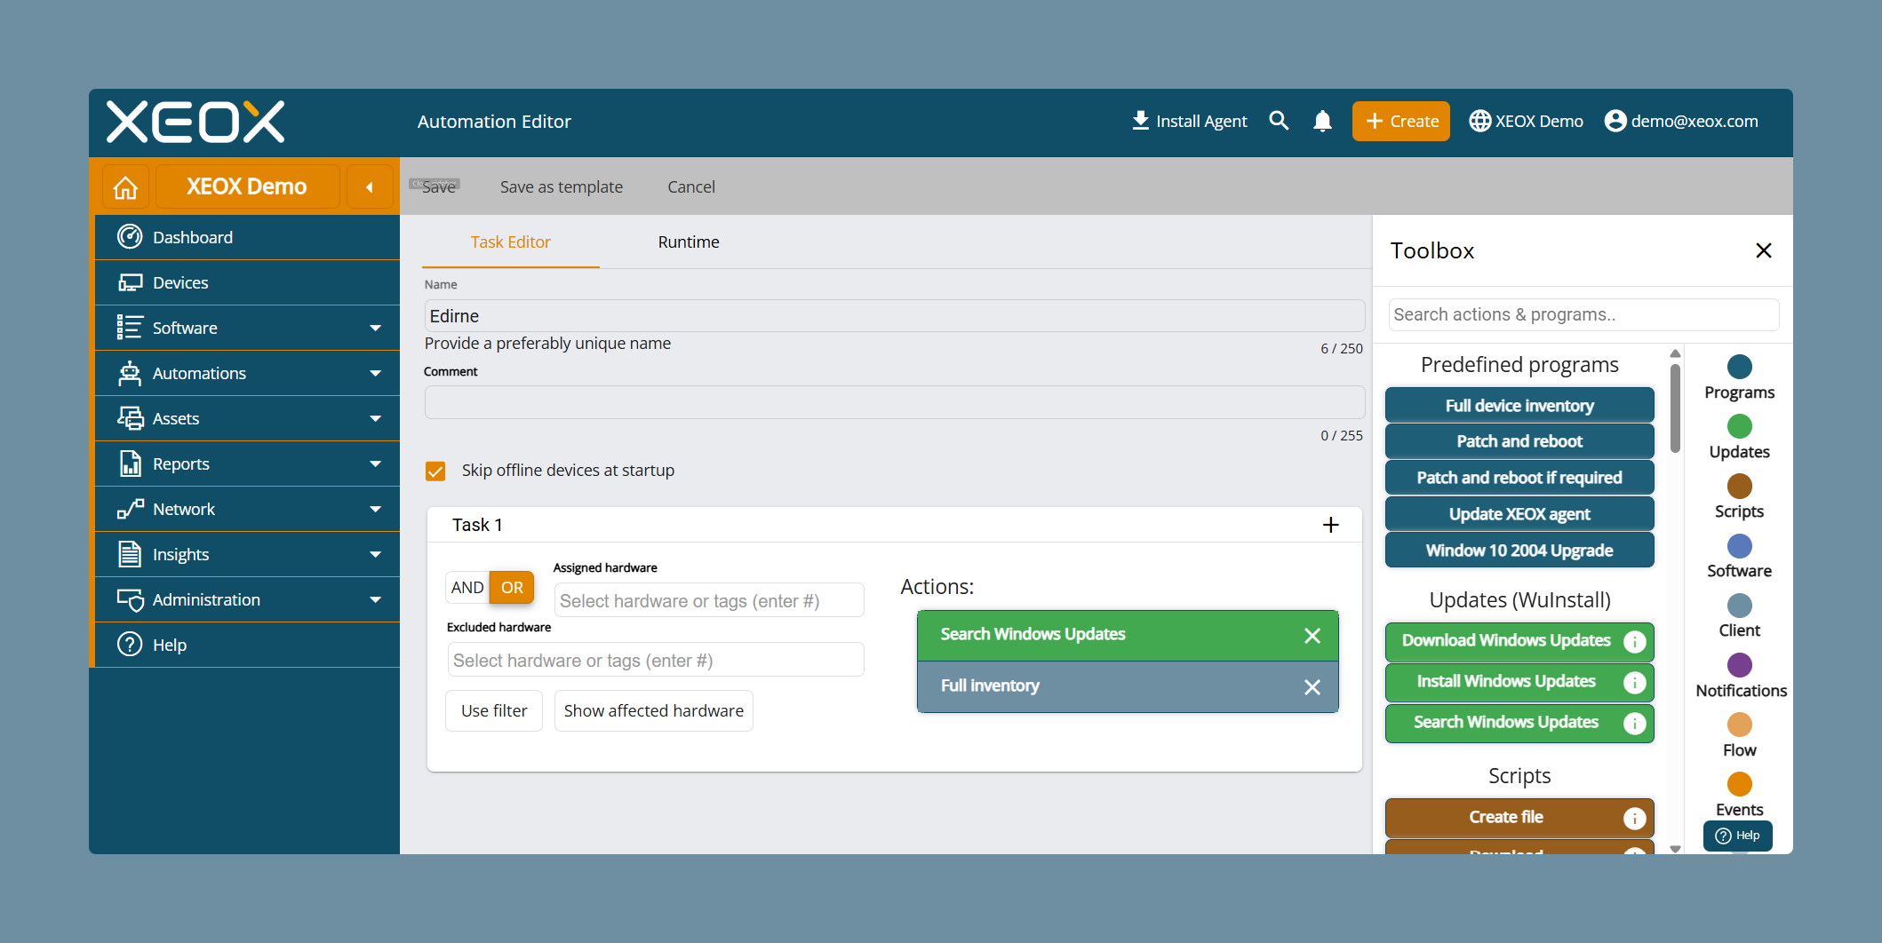
Task: Switch to the Task Editor tab
Action: pyautogui.click(x=511, y=242)
